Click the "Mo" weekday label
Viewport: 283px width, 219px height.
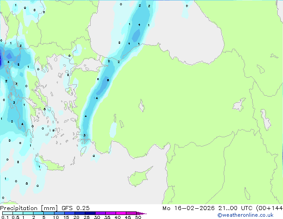166,208
